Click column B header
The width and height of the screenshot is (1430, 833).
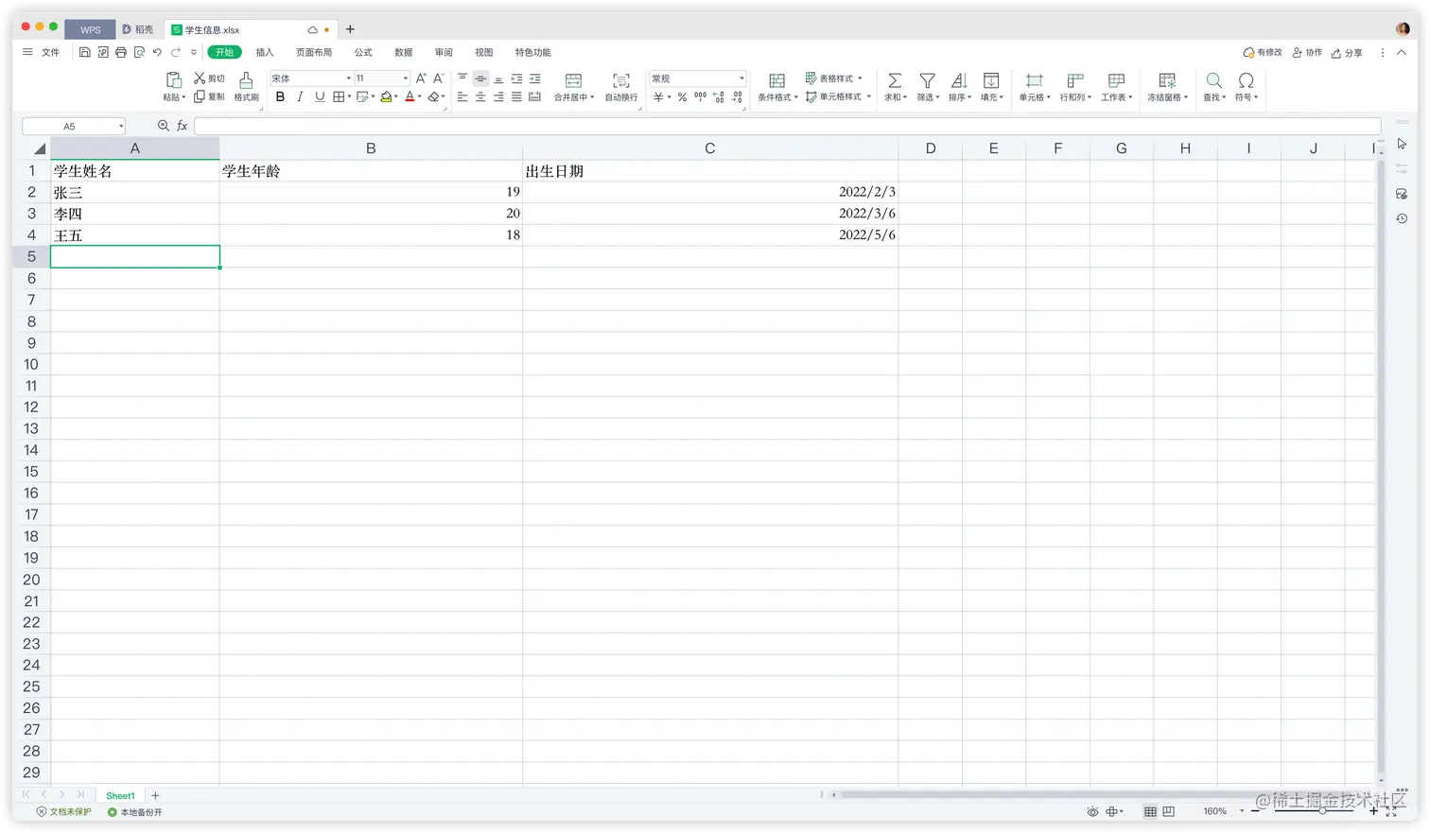coord(371,148)
